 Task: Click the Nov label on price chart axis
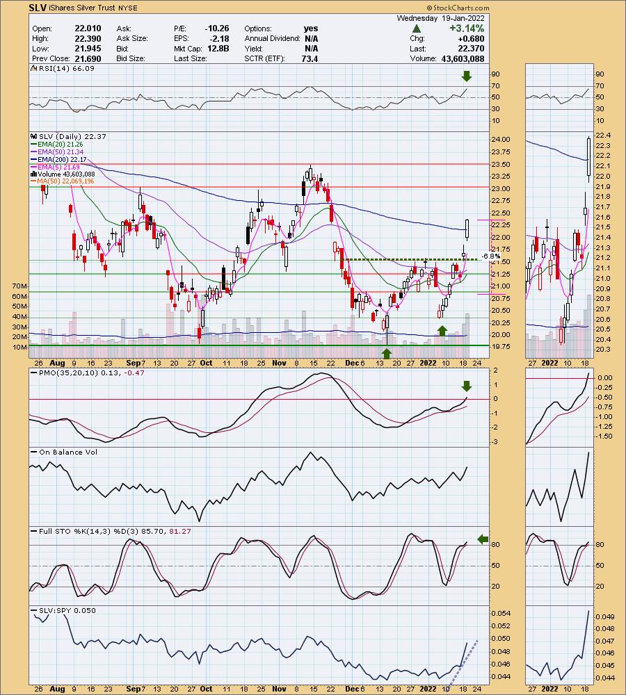(279, 363)
